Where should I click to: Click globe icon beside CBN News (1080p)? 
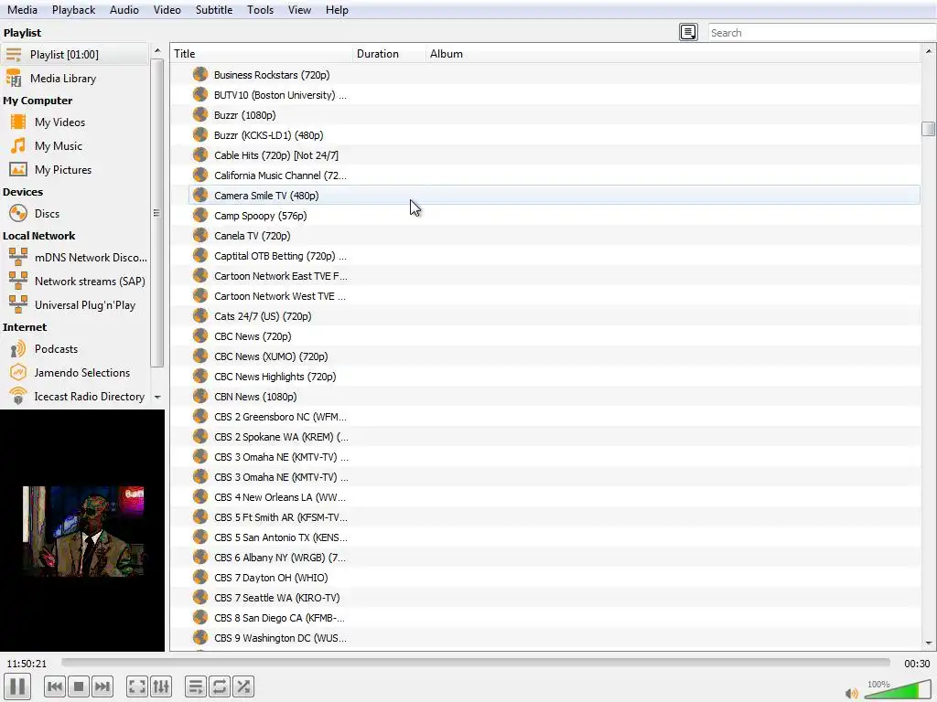coord(200,397)
